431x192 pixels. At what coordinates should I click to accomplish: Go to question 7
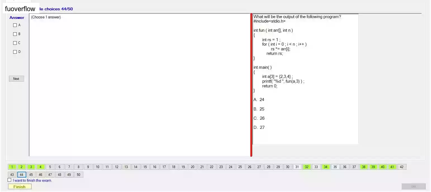click(69, 167)
